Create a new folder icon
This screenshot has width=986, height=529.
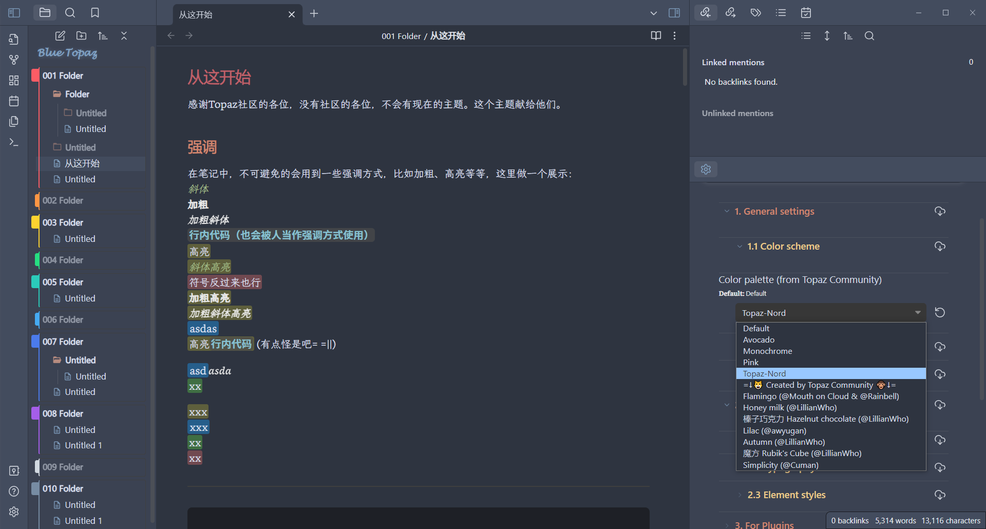pos(82,36)
